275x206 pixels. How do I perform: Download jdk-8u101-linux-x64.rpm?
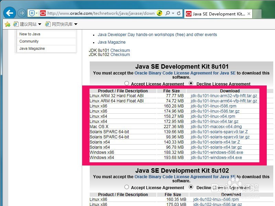pos(213,116)
